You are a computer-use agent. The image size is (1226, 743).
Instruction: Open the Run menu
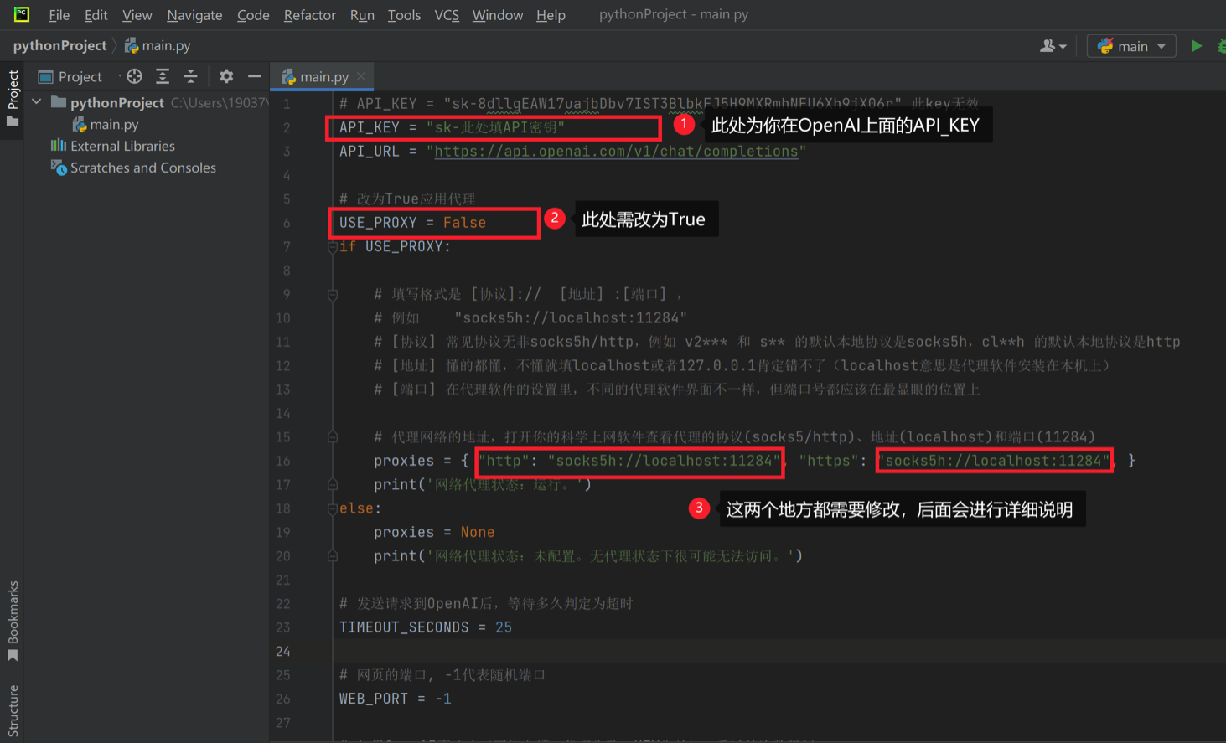point(362,15)
